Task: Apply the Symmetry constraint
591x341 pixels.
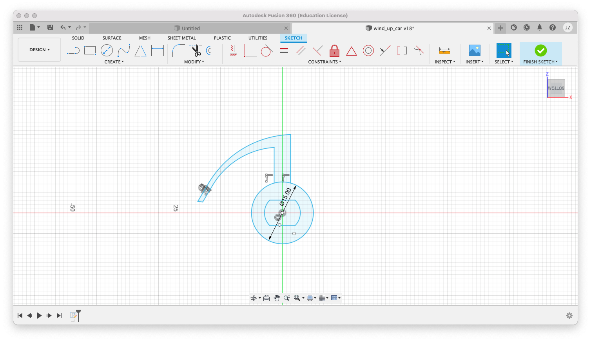Action: (x=402, y=51)
